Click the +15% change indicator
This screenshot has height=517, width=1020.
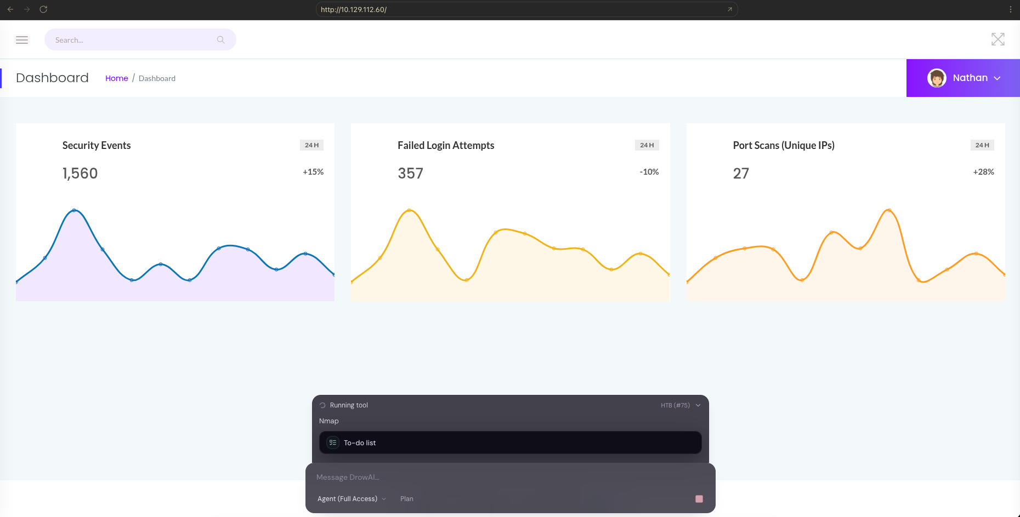point(313,172)
